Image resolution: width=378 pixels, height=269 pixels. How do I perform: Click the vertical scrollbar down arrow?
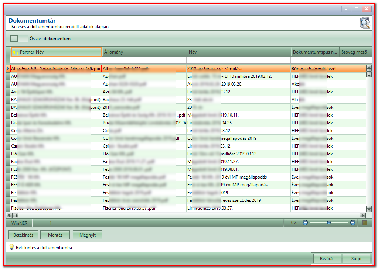tap(369, 208)
